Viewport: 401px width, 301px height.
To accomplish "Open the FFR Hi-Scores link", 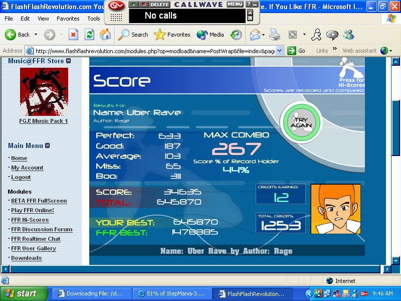I will click(x=30, y=220).
